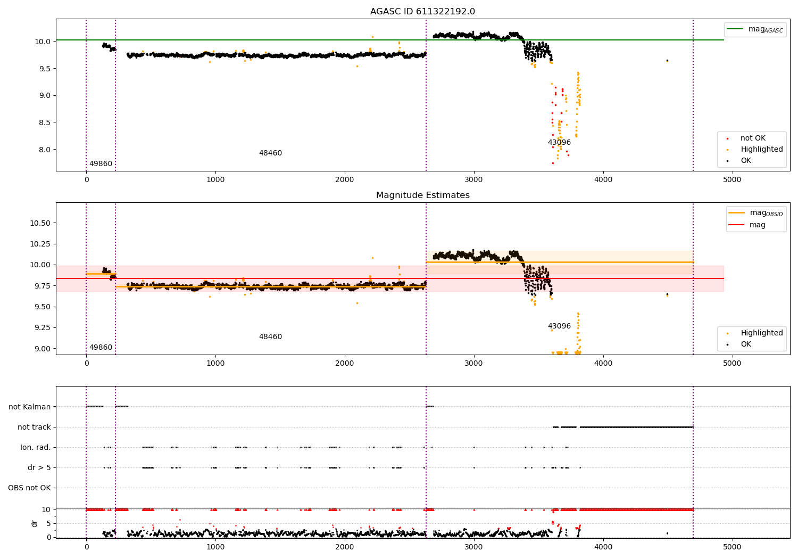The image size is (798, 559).
Task: Click y-tick '9.5' on top plot
Action: (x=46, y=69)
